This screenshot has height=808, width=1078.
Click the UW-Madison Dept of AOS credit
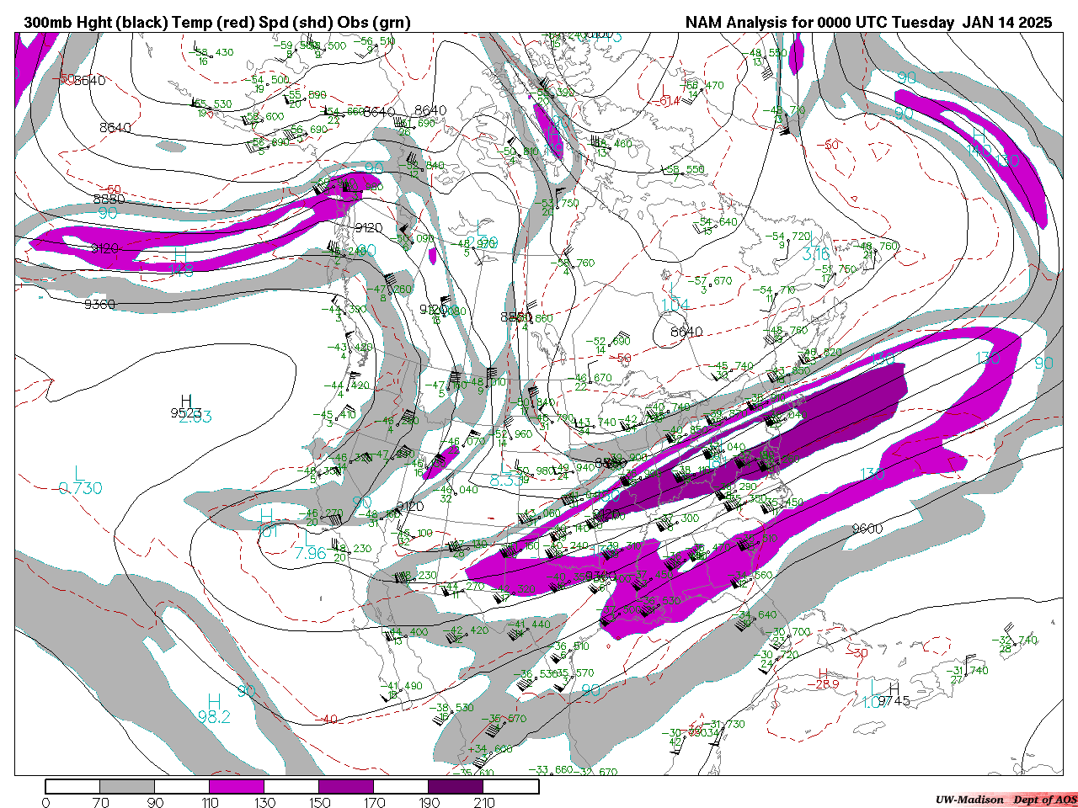(x=1006, y=799)
